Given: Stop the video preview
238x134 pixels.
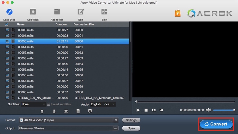Looking at the screenshot, I should click(146, 110).
